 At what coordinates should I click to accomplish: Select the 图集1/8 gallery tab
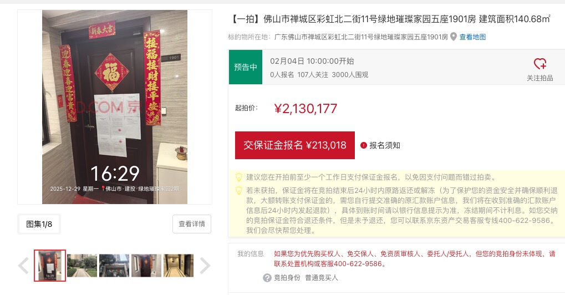tap(39, 224)
